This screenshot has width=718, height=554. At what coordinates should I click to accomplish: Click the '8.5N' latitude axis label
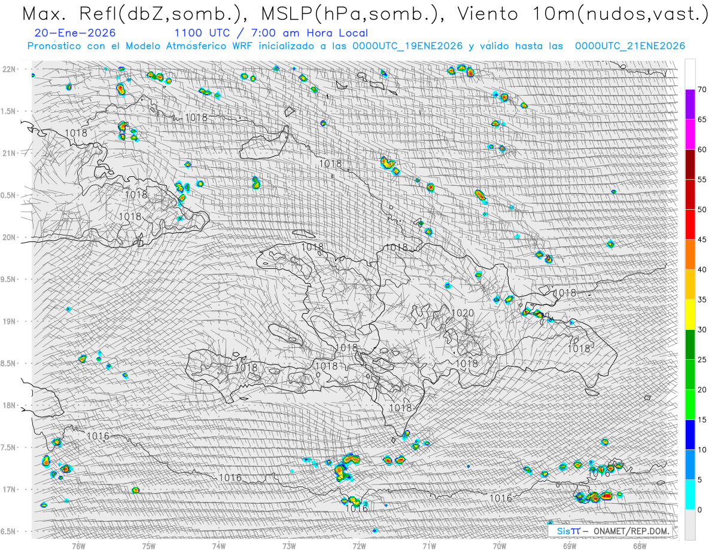point(9,363)
